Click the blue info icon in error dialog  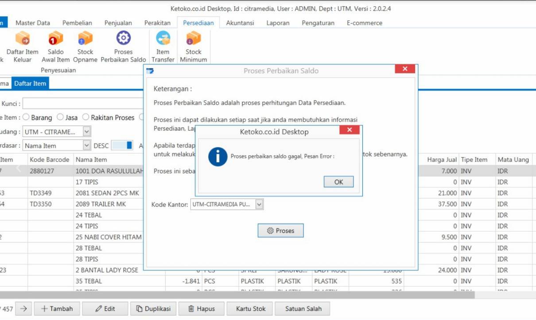(x=218, y=157)
